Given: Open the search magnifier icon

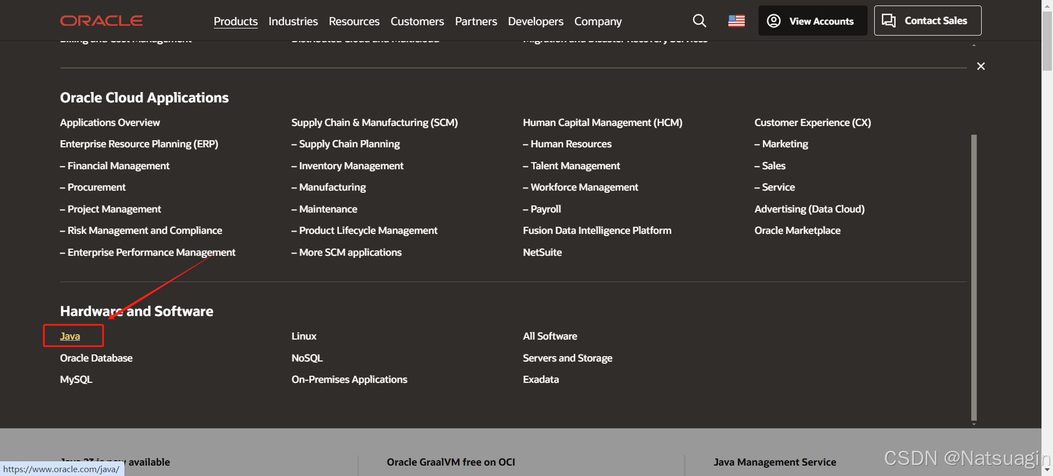Looking at the screenshot, I should pos(699,21).
